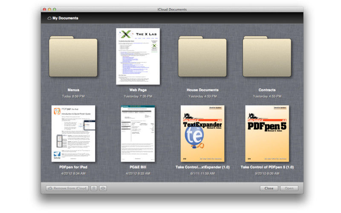Click the Take Control...xtExpander (1.0) label

[202, 167]
